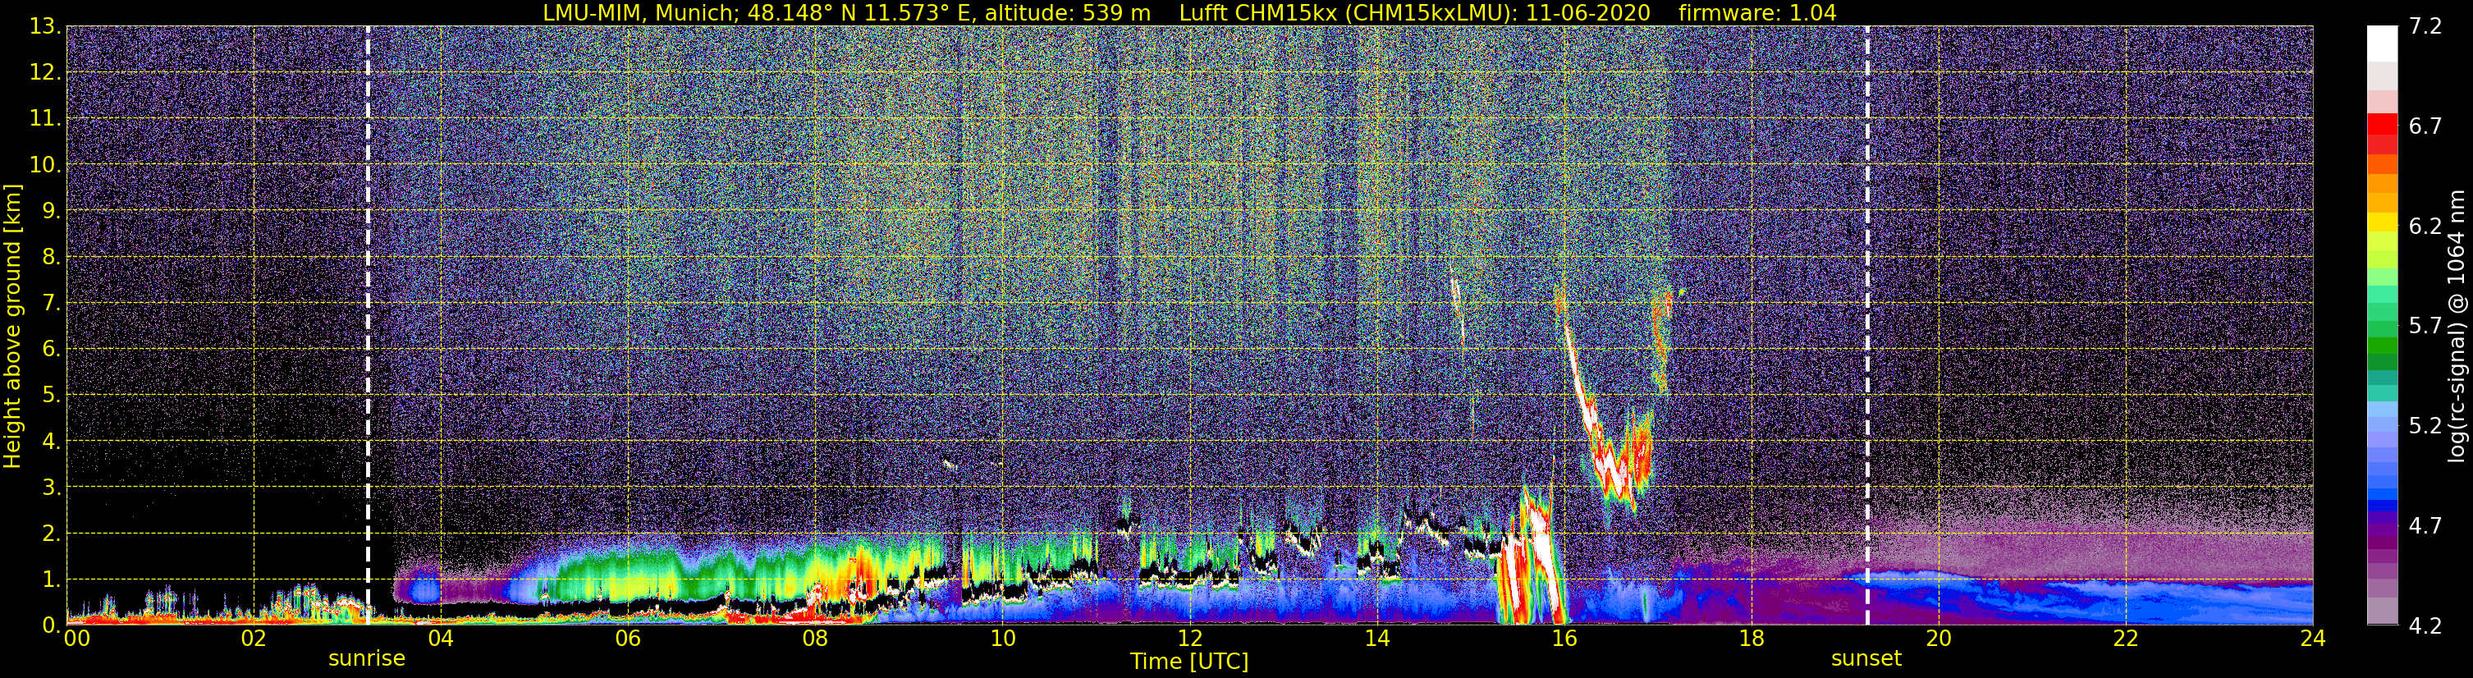Click the height axis tick label 9
Screen dimensions: 2473x678
51,211
